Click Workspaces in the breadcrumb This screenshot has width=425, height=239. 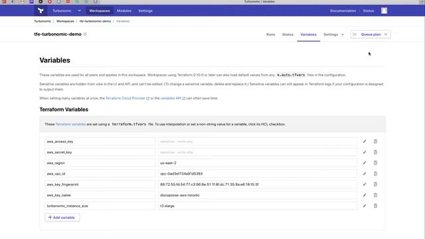(65, 21)
